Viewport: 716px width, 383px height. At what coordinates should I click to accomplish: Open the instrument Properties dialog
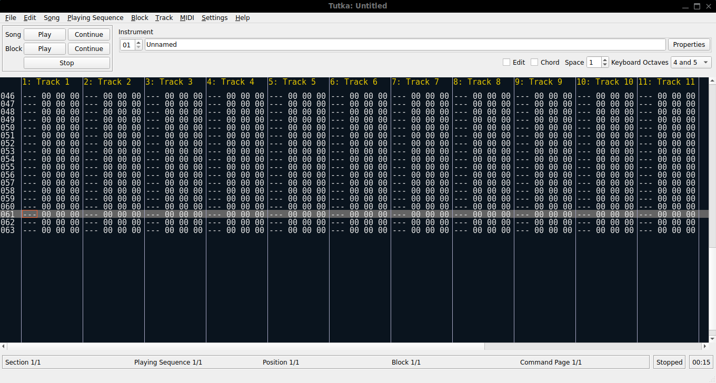(x=689, y=44)
